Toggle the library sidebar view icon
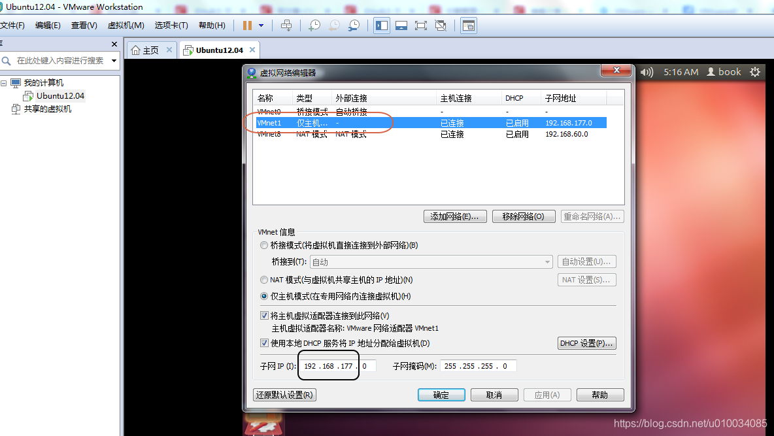 pyautogui.click(x=382, y=25)
